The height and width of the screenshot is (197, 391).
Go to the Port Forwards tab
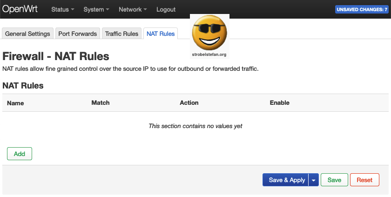tap(78, 34)
